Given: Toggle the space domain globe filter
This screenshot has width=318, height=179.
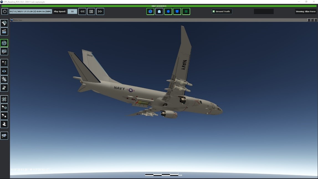Looking at the screenshot, I should click(150, 12).
